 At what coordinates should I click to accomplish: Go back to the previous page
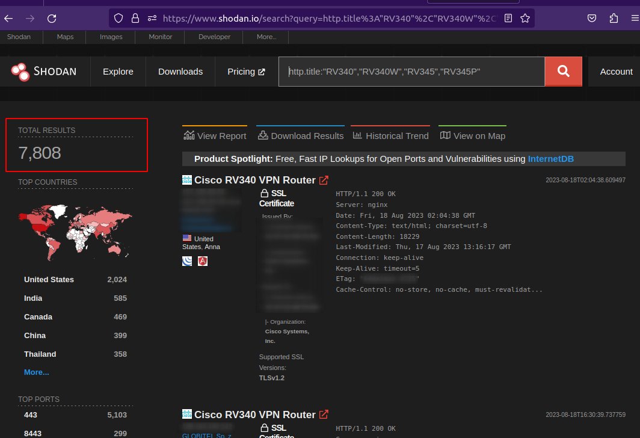pos(8,19)
